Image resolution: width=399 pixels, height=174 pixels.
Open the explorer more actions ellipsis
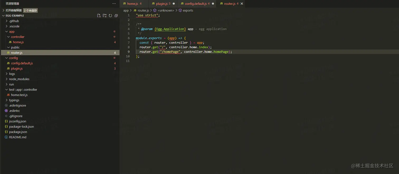pos(114,4)
